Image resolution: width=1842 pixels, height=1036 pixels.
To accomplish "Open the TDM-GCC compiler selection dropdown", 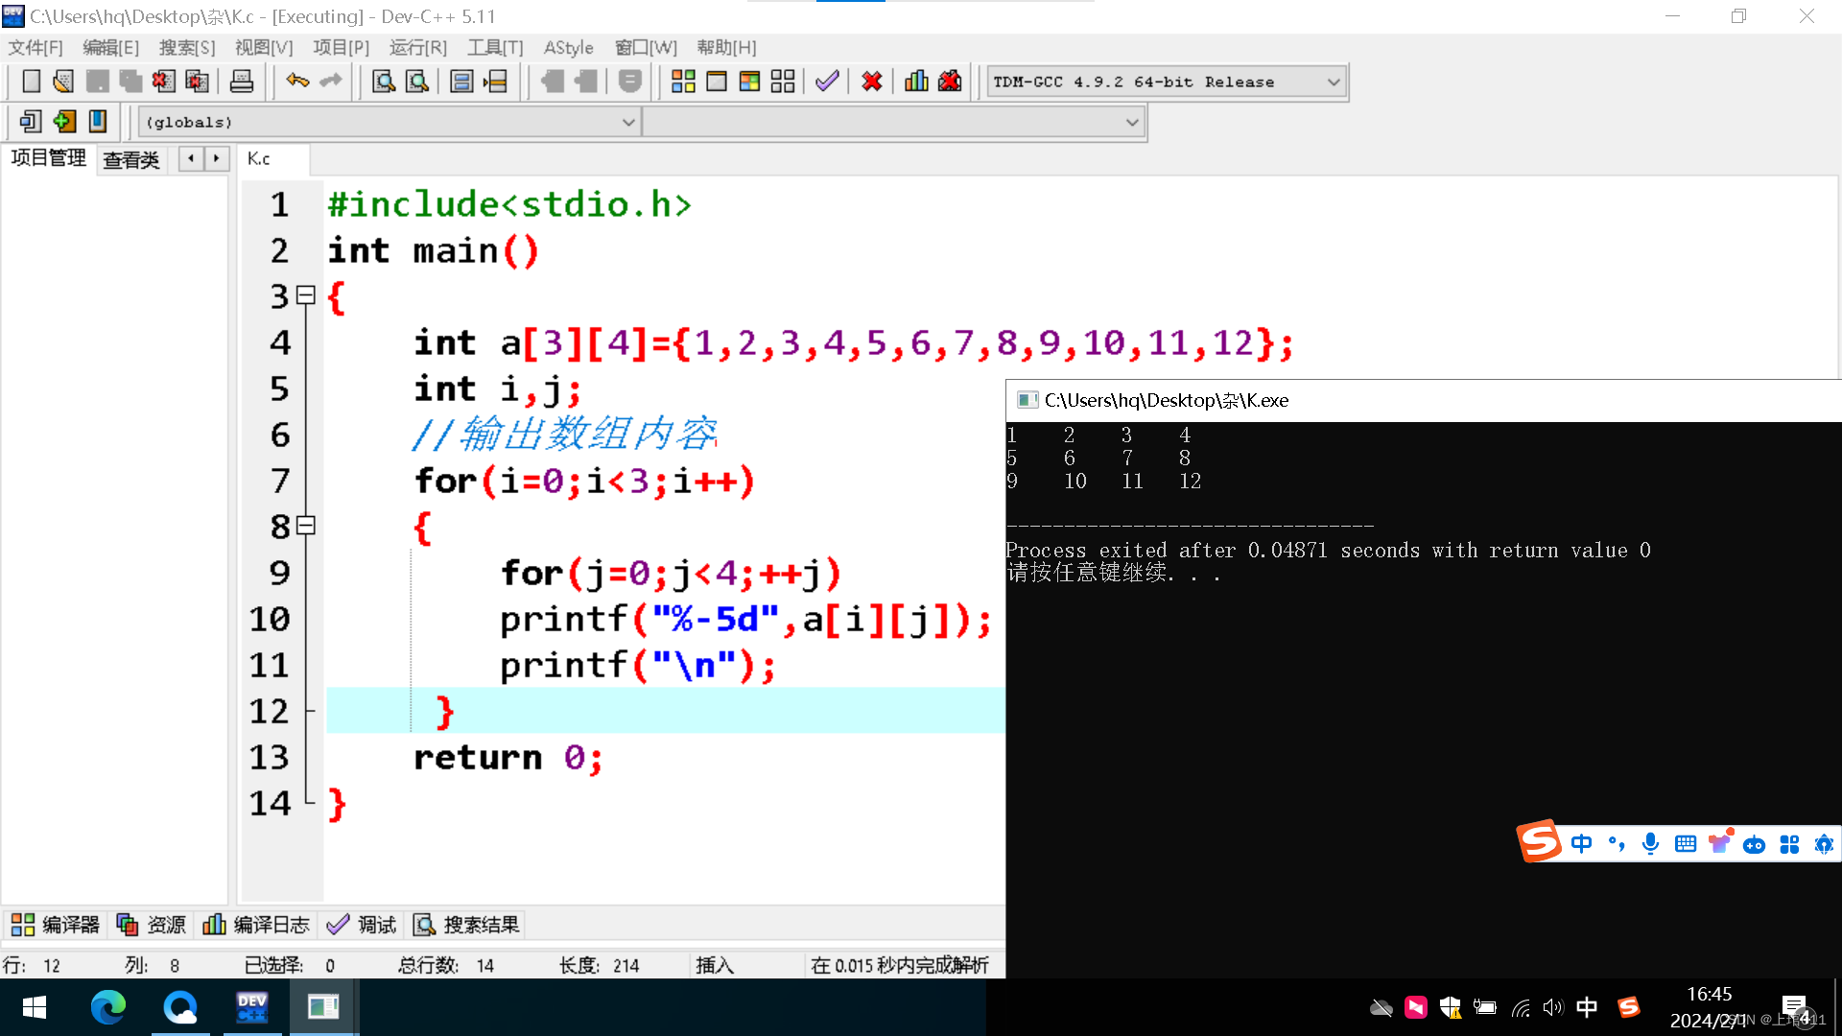I will tap(1333, 82).
